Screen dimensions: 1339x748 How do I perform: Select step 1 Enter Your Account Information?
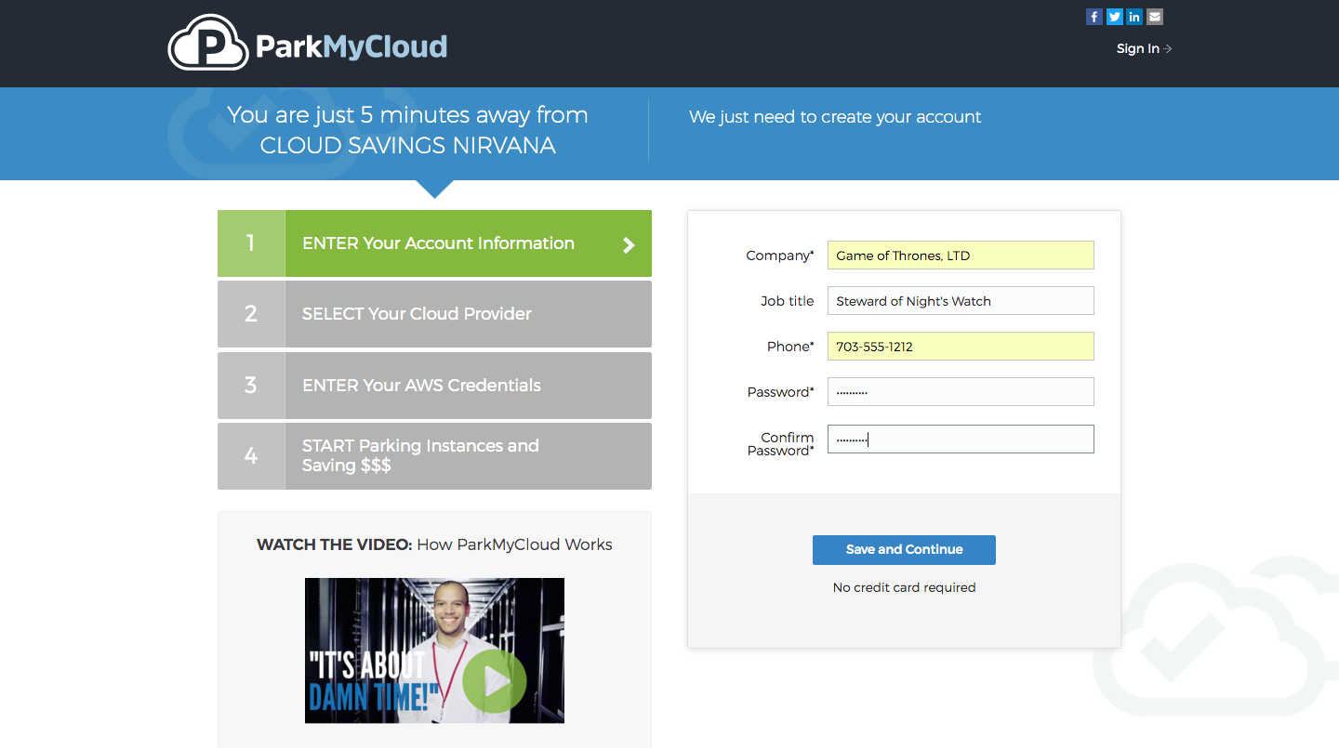(438, 243)
